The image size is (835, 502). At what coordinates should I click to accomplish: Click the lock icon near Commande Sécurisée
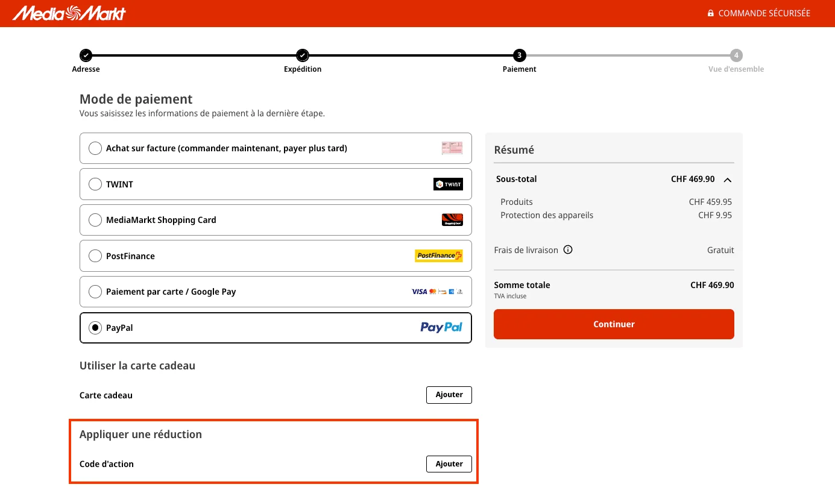[710, 13]
